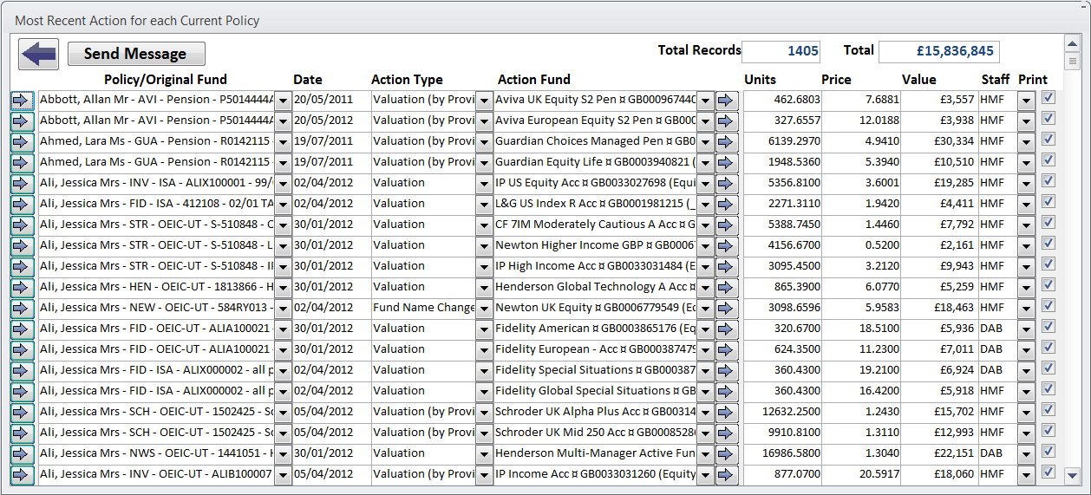Open Abbott Aviva UK Equity policy row arrow
The width and height of the screenshot is (1091, 495).
coord(22,100)
